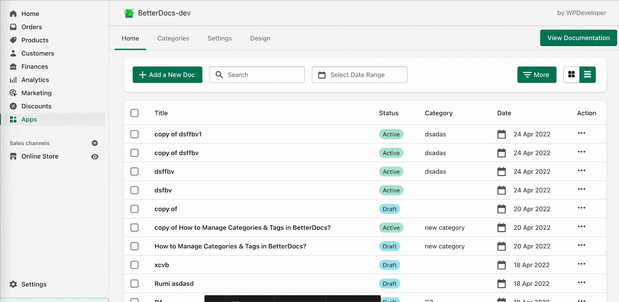The height and width of the screenshot is (302, 619).
Task: Select Apps in the sidebar
Action: [29, 119]
